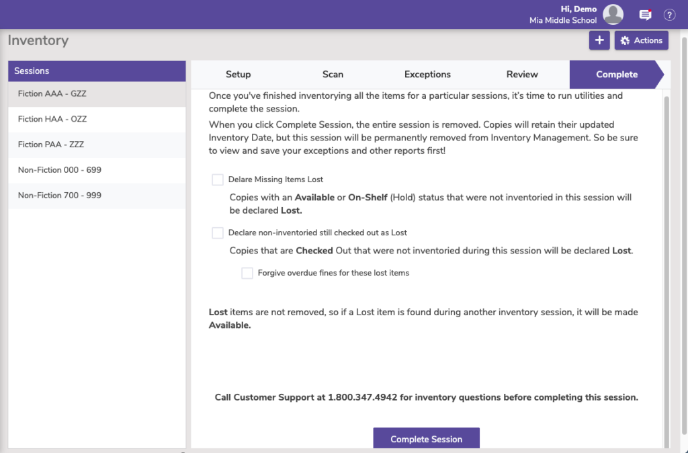Open session Non-Fiction 000 - 699

[x=97, y=170]
